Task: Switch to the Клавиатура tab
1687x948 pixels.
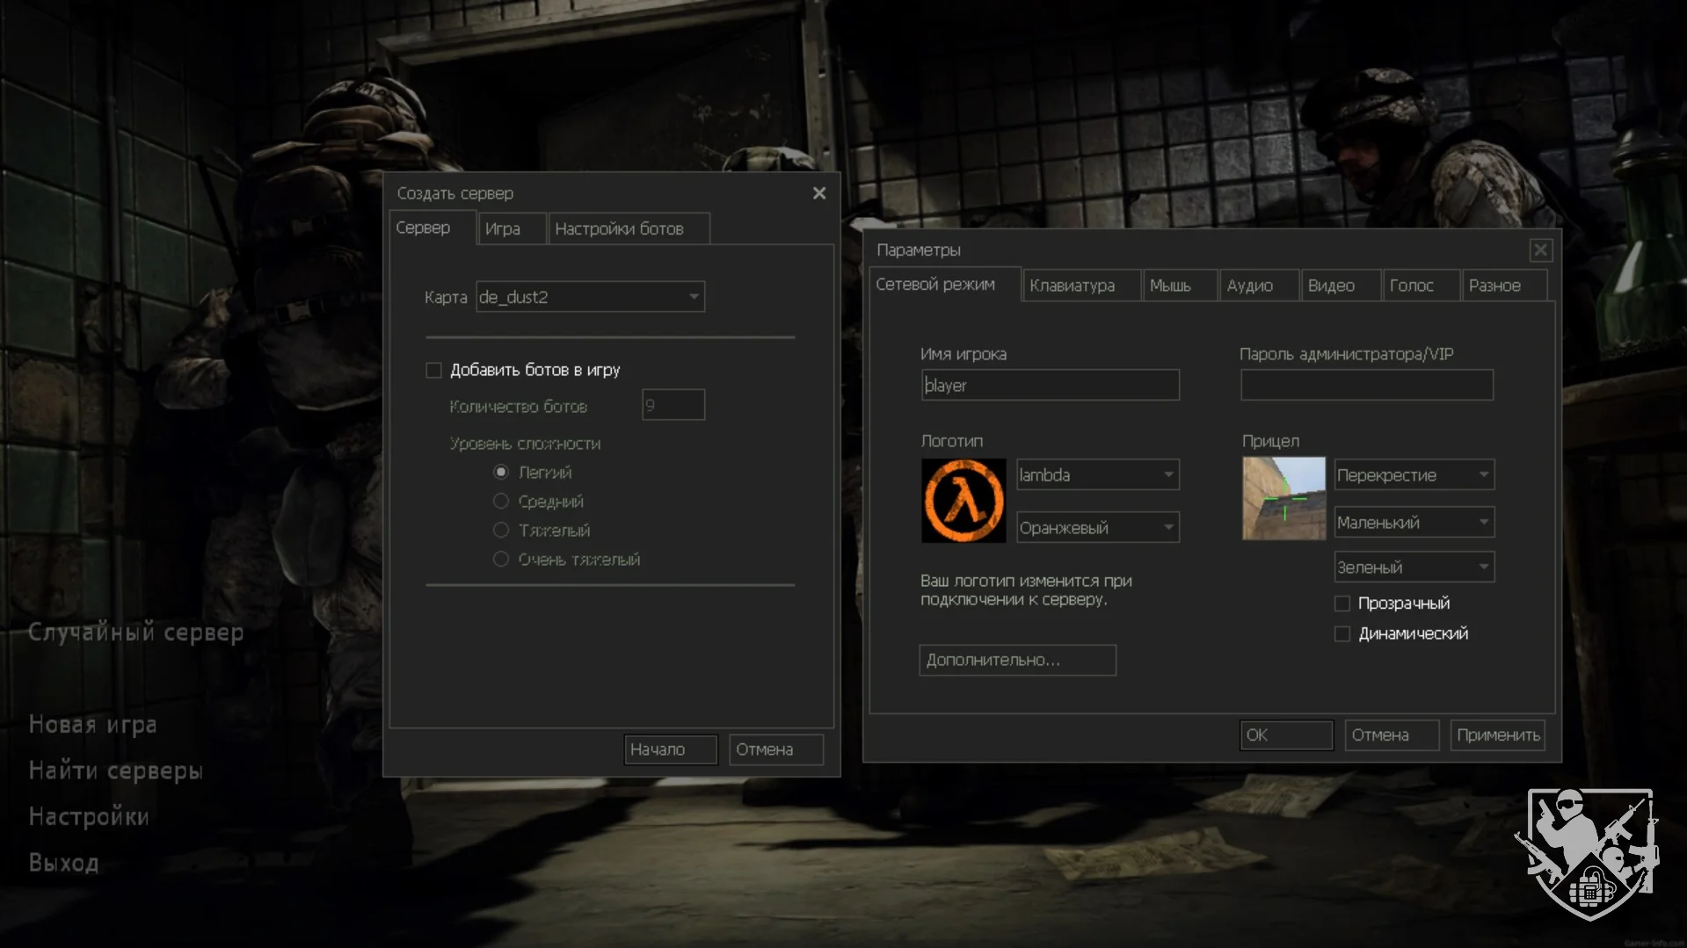Action: [x=1072, y=286]
